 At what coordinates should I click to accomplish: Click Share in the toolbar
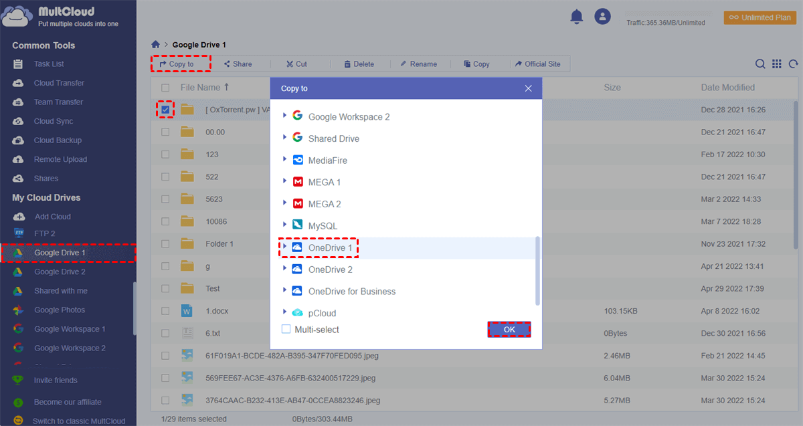coord(238,64)
